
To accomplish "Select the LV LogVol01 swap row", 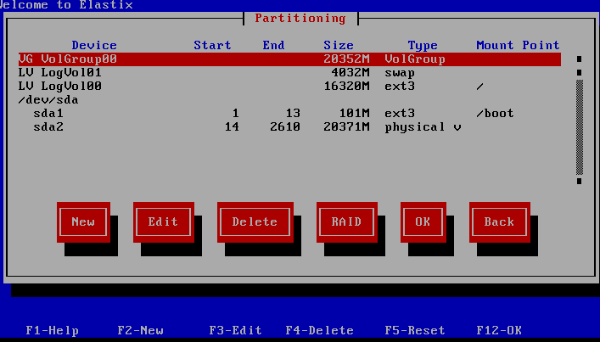I will click(289, 73).
